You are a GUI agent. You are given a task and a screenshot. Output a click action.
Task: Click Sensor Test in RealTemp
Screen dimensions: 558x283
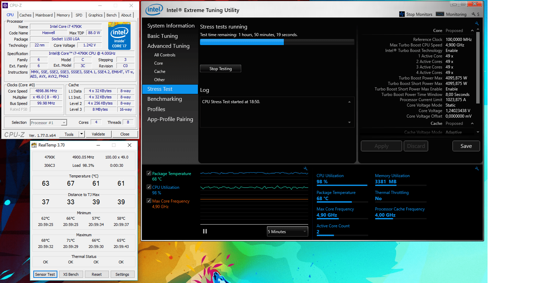tap(45, 274)
